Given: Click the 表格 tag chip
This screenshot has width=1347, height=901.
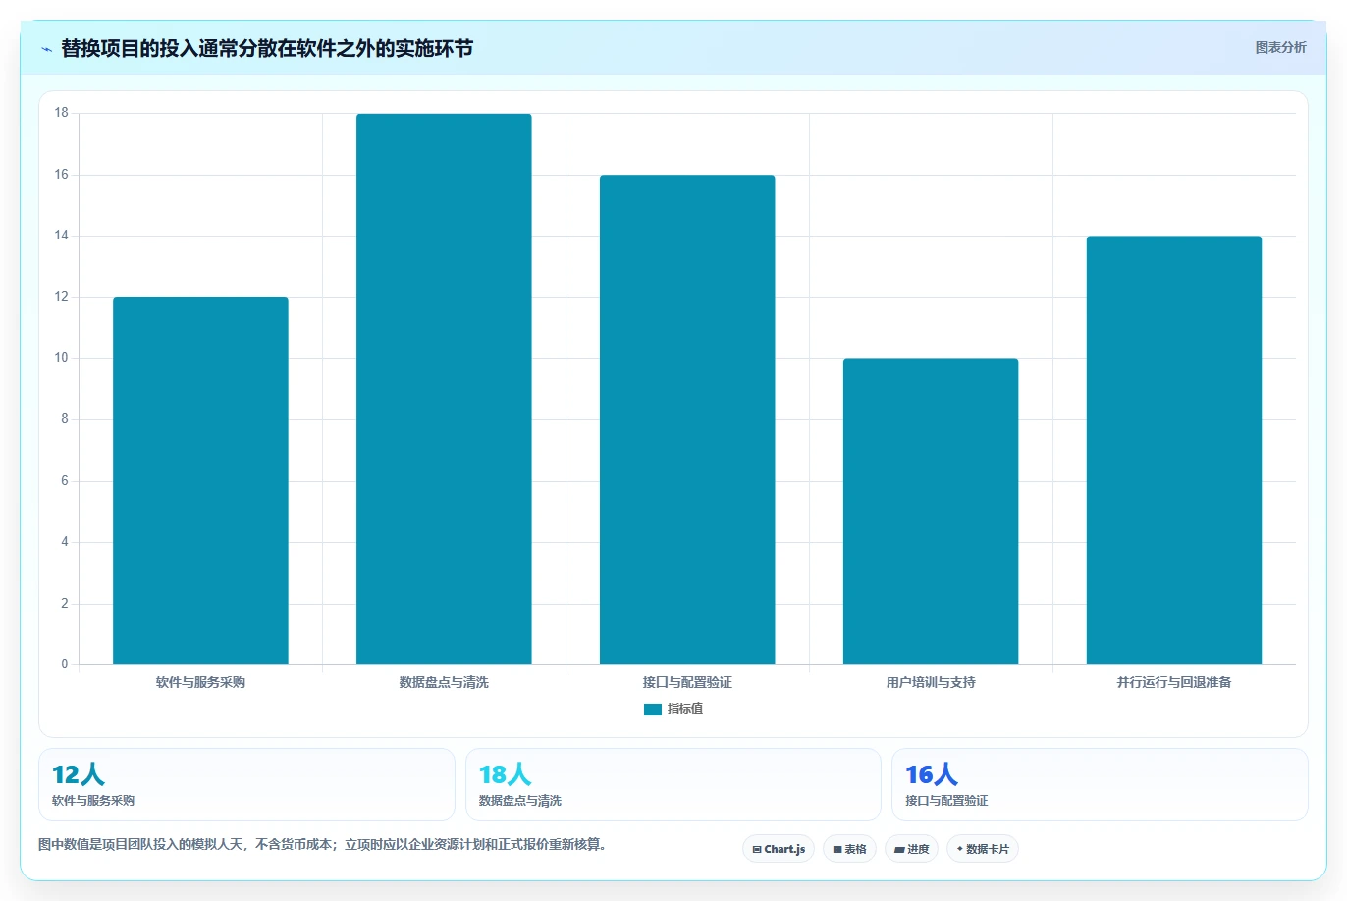Looking at the screenshot, I should 849,849.
